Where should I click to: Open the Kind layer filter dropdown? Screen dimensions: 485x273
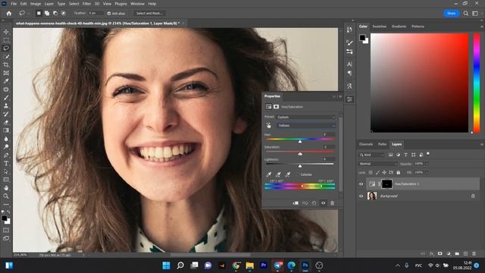pyautogui.click(x=371, y=155)
